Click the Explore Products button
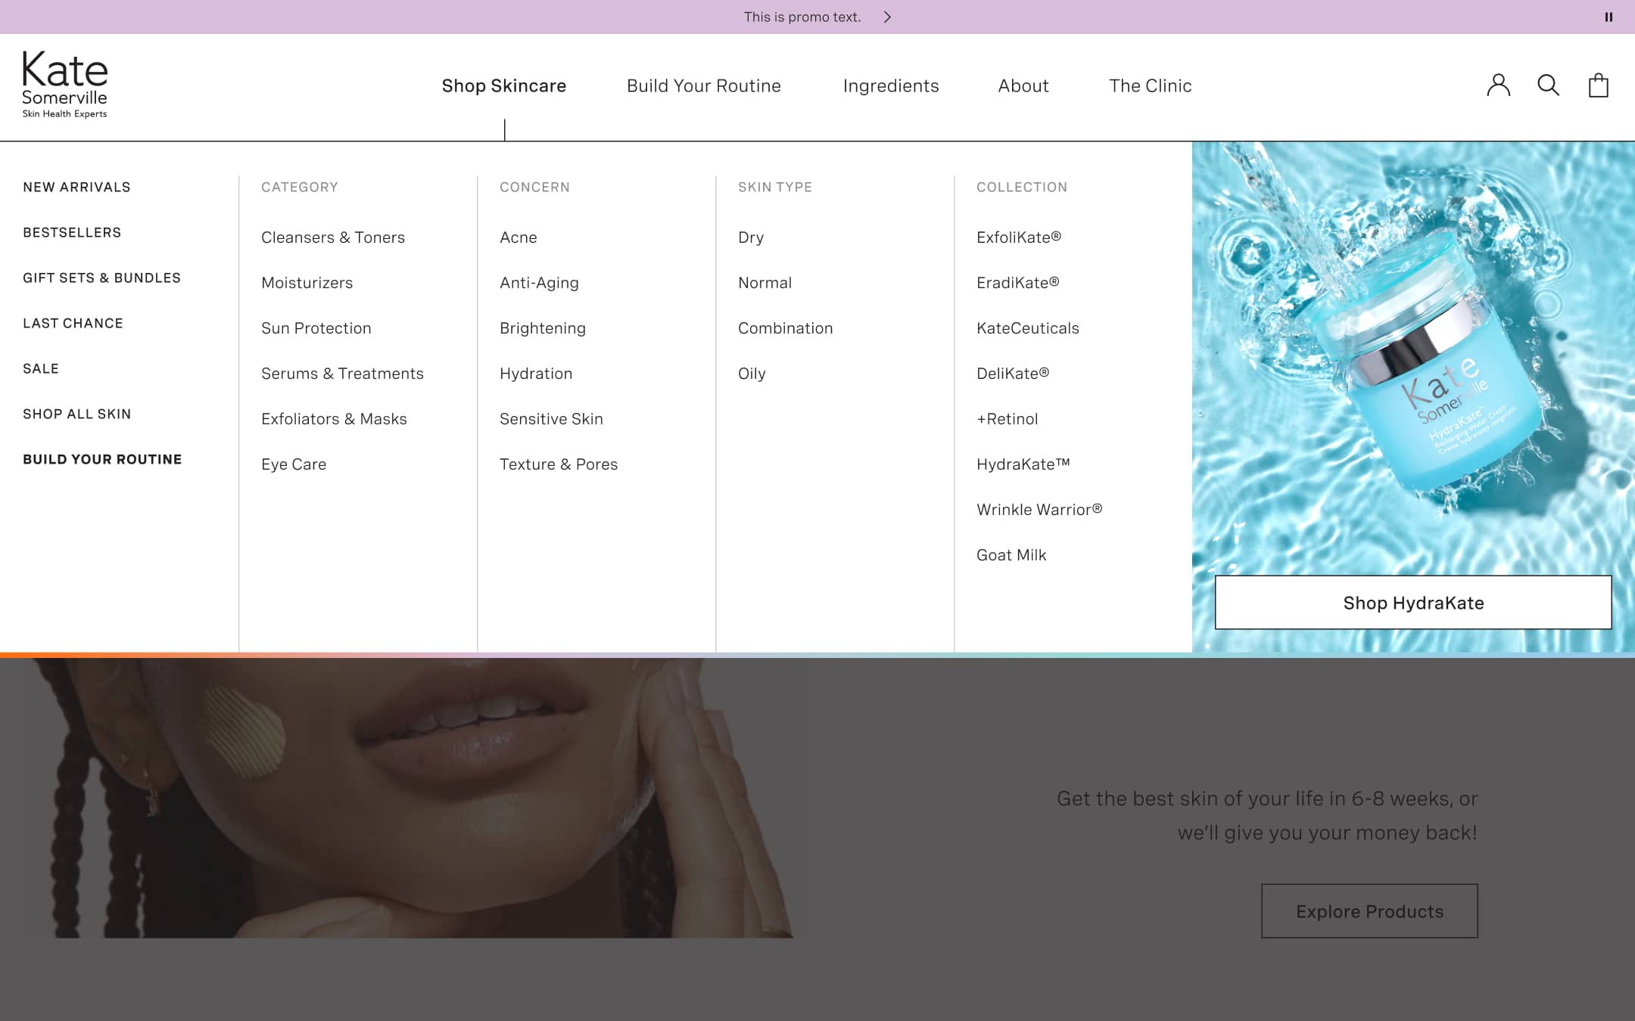This screenshot has width=1635, height=1021. [x=1369, y=911]
